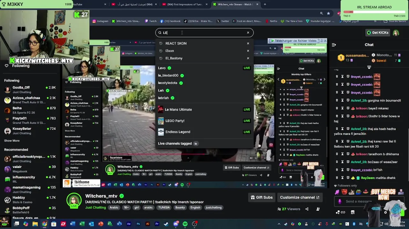409x229 pixels.
Task: Click Show More under Following
Action: click(x=12, y=141)
